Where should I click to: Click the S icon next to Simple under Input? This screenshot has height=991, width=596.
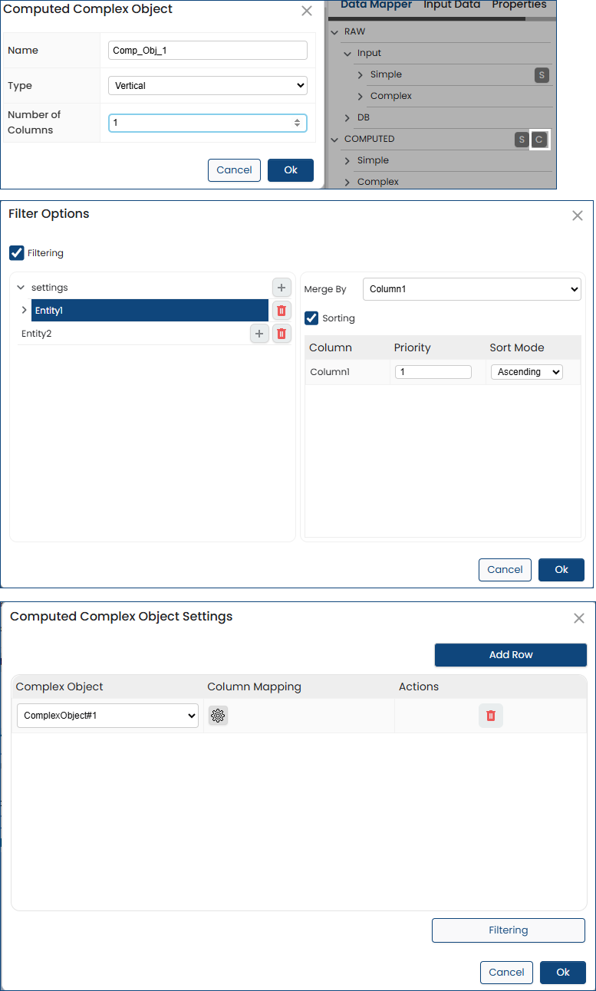(x=542, y=75)
